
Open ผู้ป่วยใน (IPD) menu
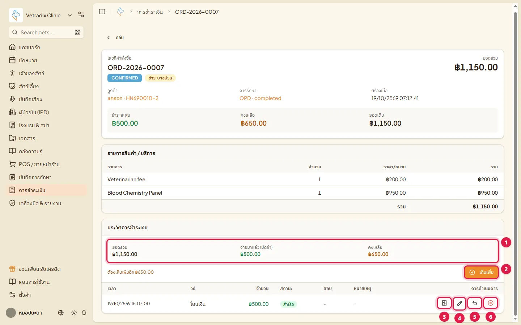coord(46,112)
